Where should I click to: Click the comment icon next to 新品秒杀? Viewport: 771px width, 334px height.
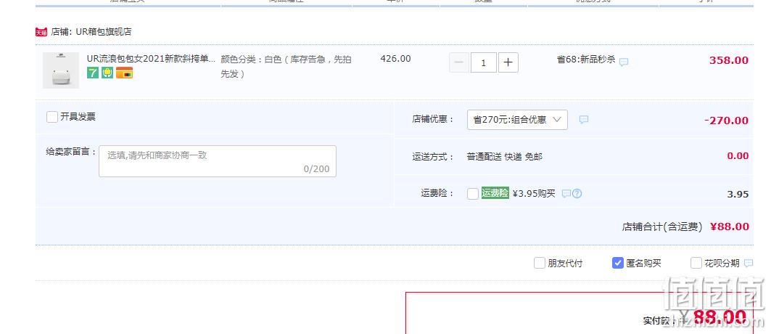pyautogui.click(x=624, y=62)
